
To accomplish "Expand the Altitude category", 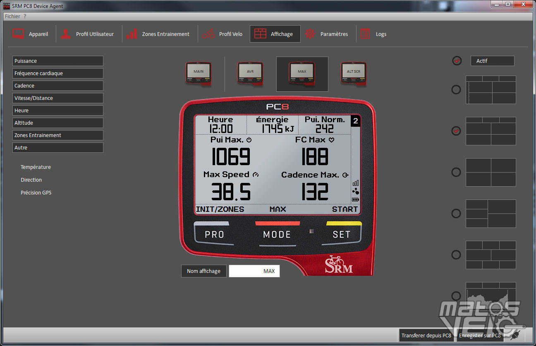I will (58, 123).
